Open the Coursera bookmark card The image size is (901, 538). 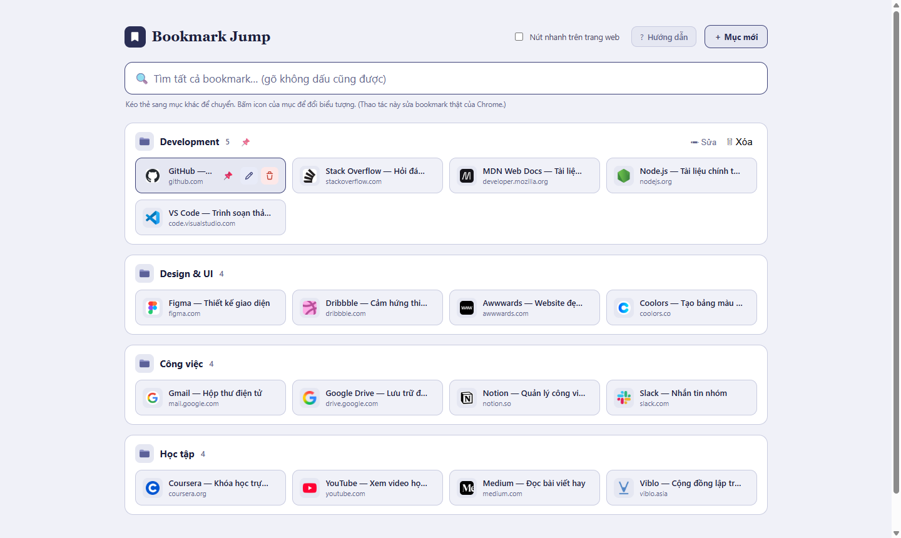[210, 488]
